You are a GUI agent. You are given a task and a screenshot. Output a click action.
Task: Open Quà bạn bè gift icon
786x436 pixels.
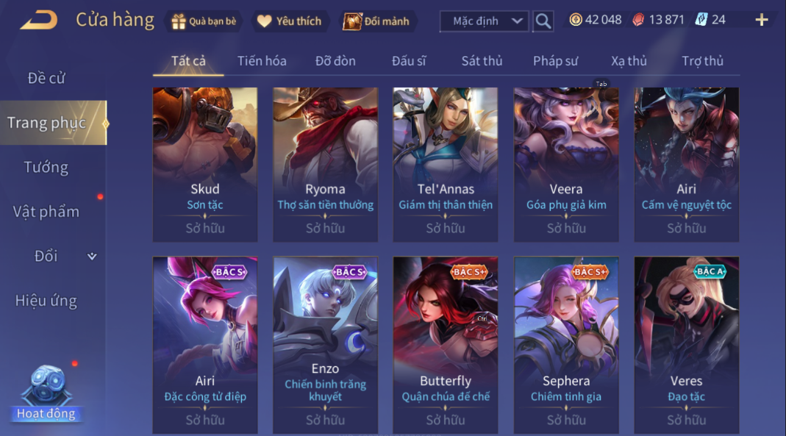(x=179, y=21)
